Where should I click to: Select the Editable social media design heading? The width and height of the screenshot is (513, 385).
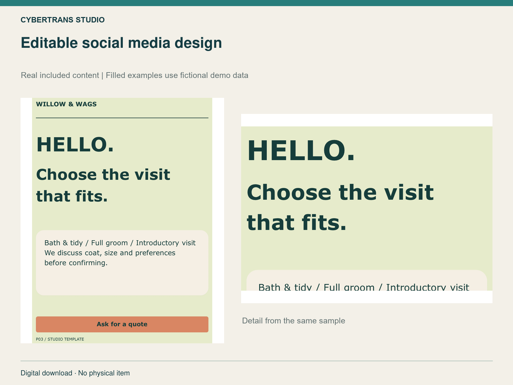(x=121, y=43)
